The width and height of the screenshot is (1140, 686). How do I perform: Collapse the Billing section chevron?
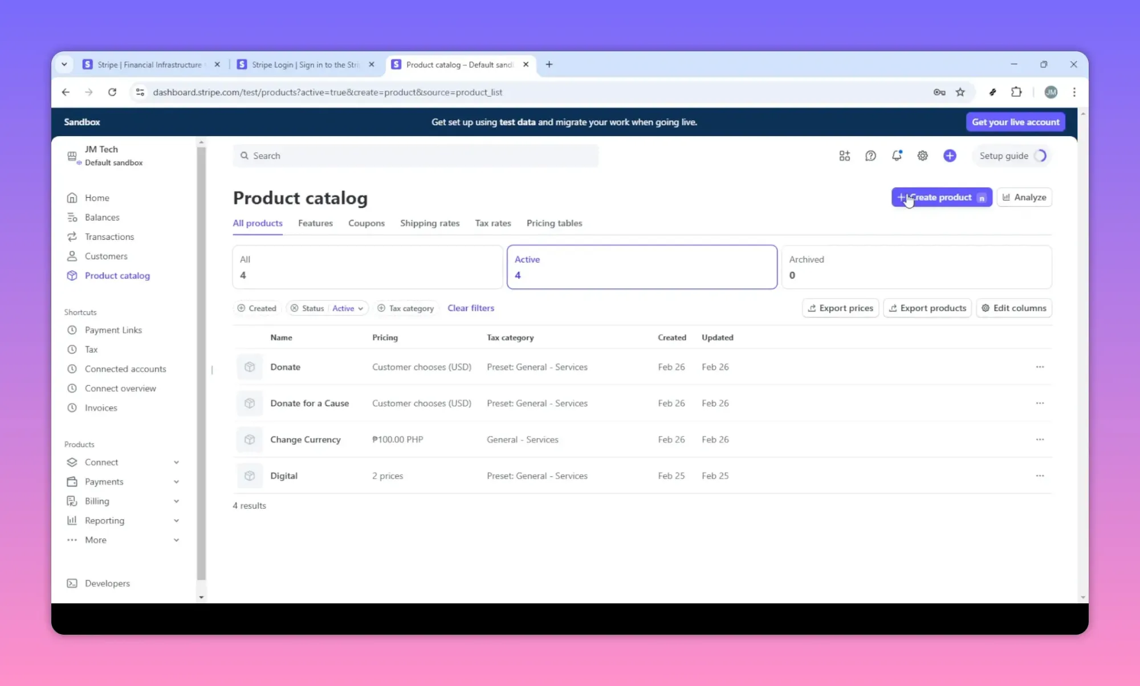tap(176, 501)
